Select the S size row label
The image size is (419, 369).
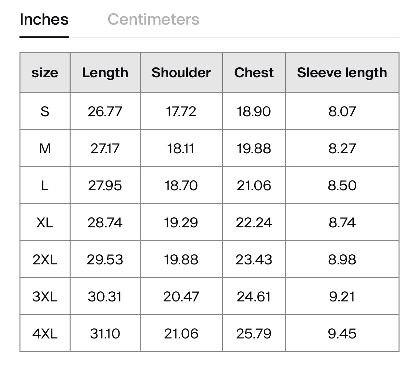tap(45, 111)
